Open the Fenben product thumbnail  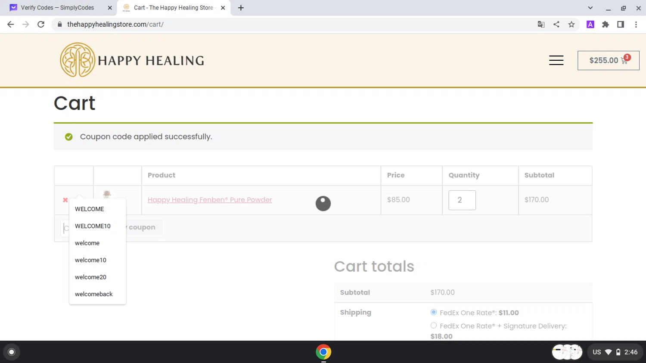[x=107, y=194]
